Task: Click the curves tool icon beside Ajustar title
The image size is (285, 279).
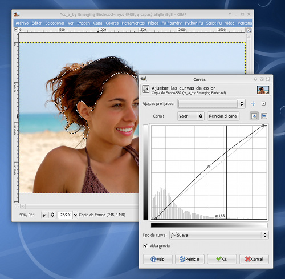Action: 146,89
